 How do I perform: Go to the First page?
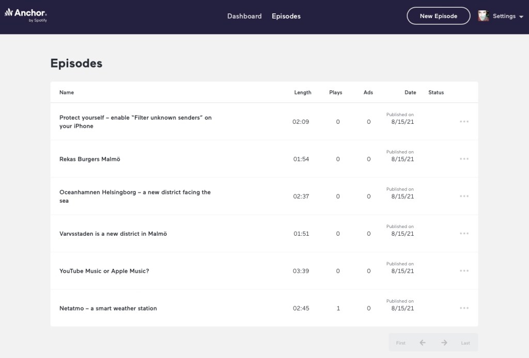(400, 342)
